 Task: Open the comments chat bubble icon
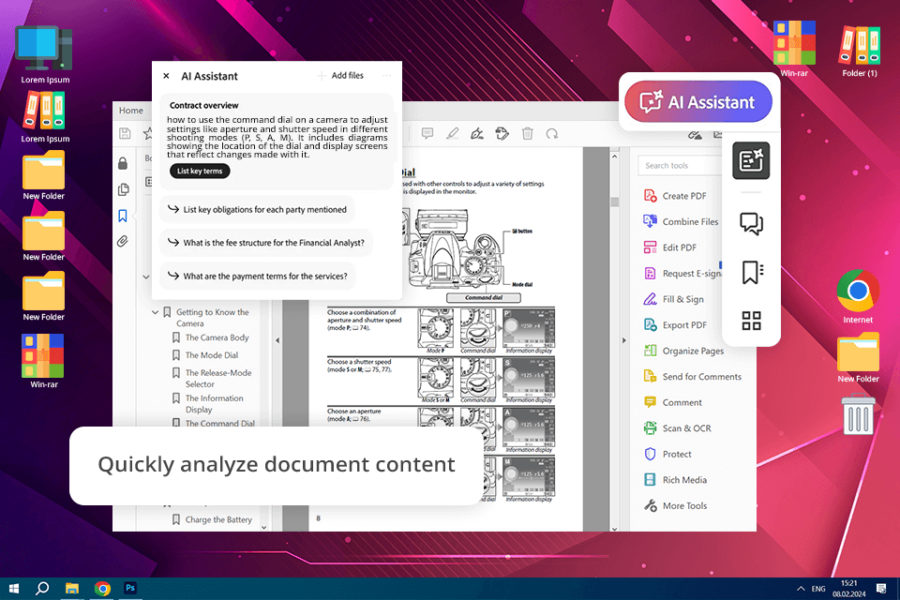tap(751, 223)
